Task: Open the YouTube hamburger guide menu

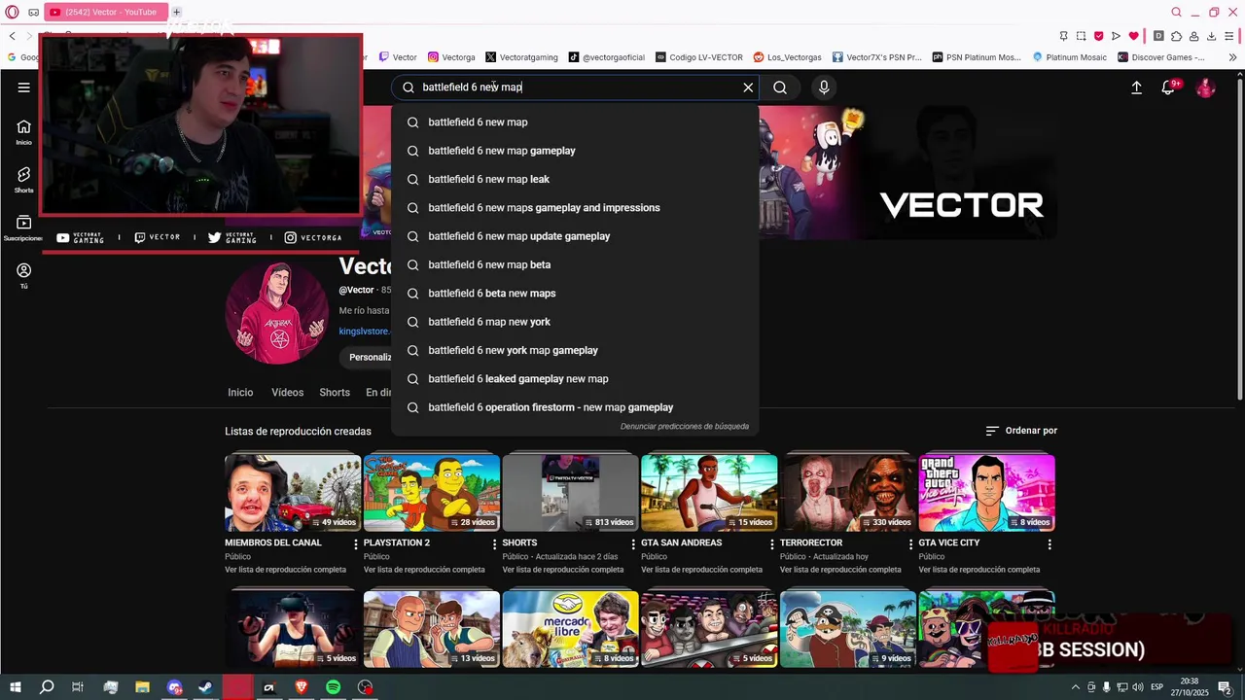Action: [x=23, y=87]
